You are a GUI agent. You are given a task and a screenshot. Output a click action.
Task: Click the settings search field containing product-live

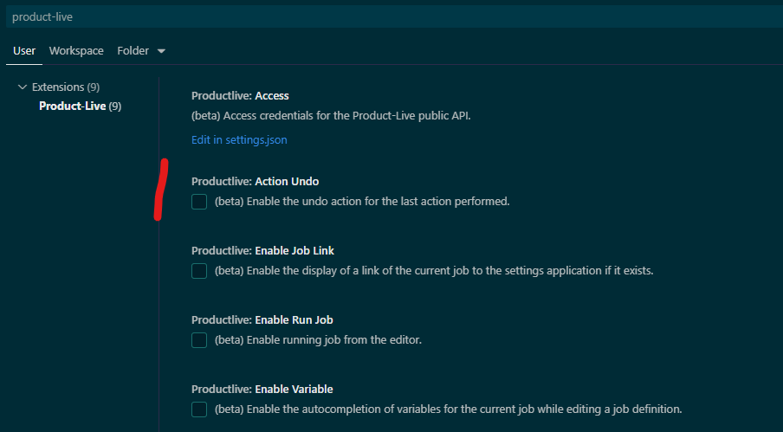click(390, 16)
